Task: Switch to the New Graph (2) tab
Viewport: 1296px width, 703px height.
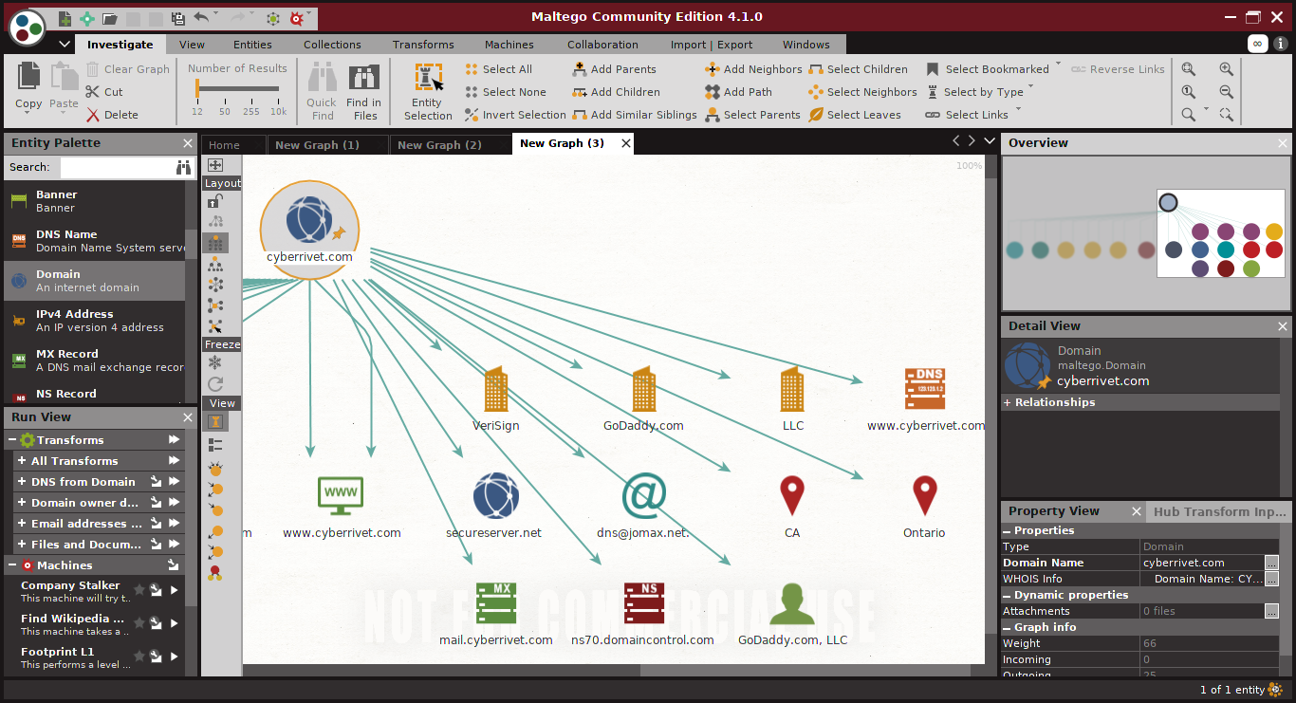Action: click(439, 144)
